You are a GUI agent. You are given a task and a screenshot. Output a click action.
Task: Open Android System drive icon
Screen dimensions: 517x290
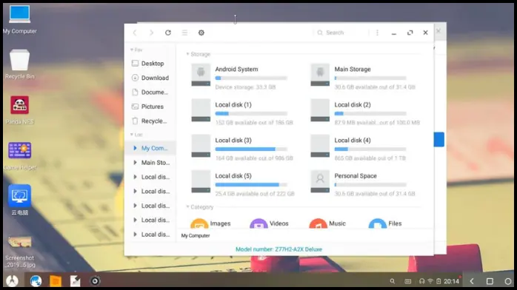201,75
